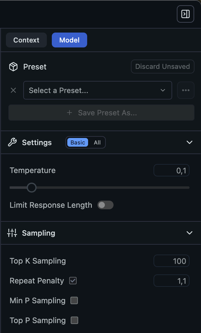Collapse the Settings section chevron
Image resolution: width=201 pixels, height=333 pixels.
190,142
